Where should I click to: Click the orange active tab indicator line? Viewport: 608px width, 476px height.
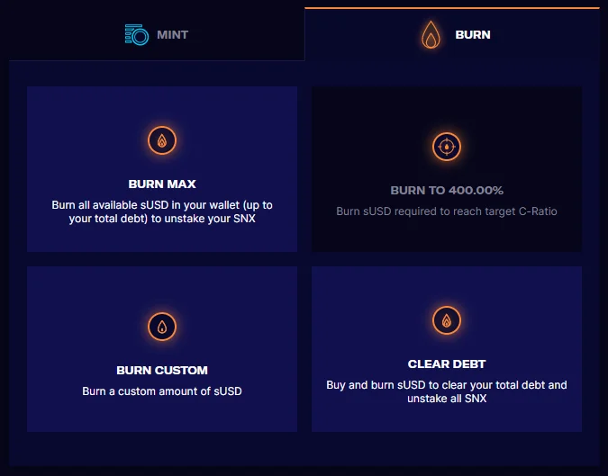pyautogui.click(x=452, y=8)
